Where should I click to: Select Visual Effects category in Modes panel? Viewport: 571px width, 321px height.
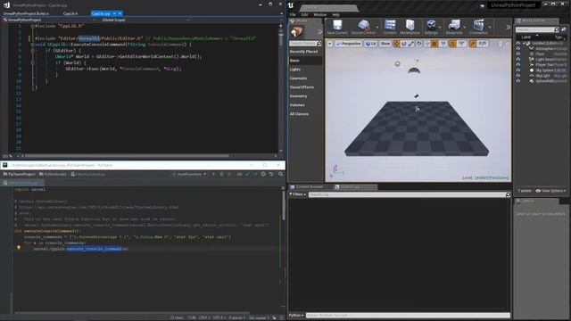tap(302, 87)
